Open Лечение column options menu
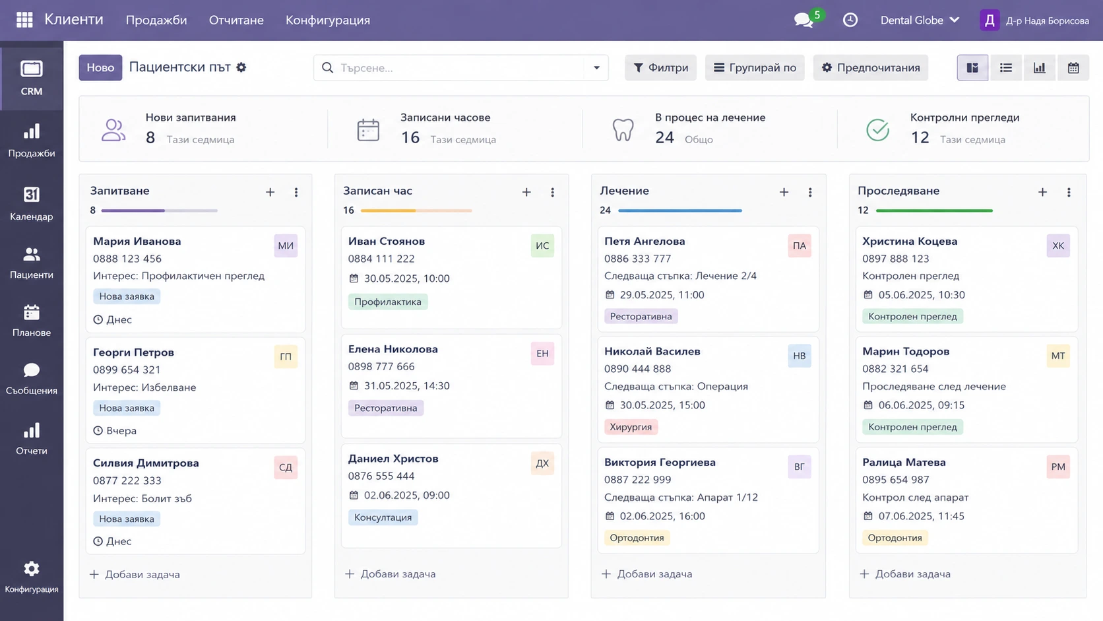 810,192
